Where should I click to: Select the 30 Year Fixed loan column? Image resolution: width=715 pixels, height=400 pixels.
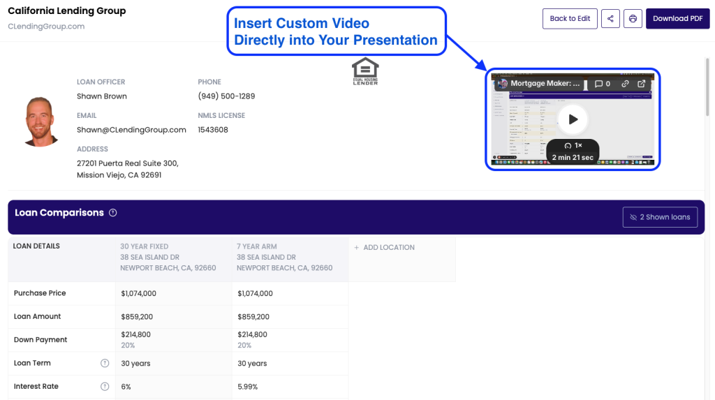pyautogui.click(x=168, y=257)
